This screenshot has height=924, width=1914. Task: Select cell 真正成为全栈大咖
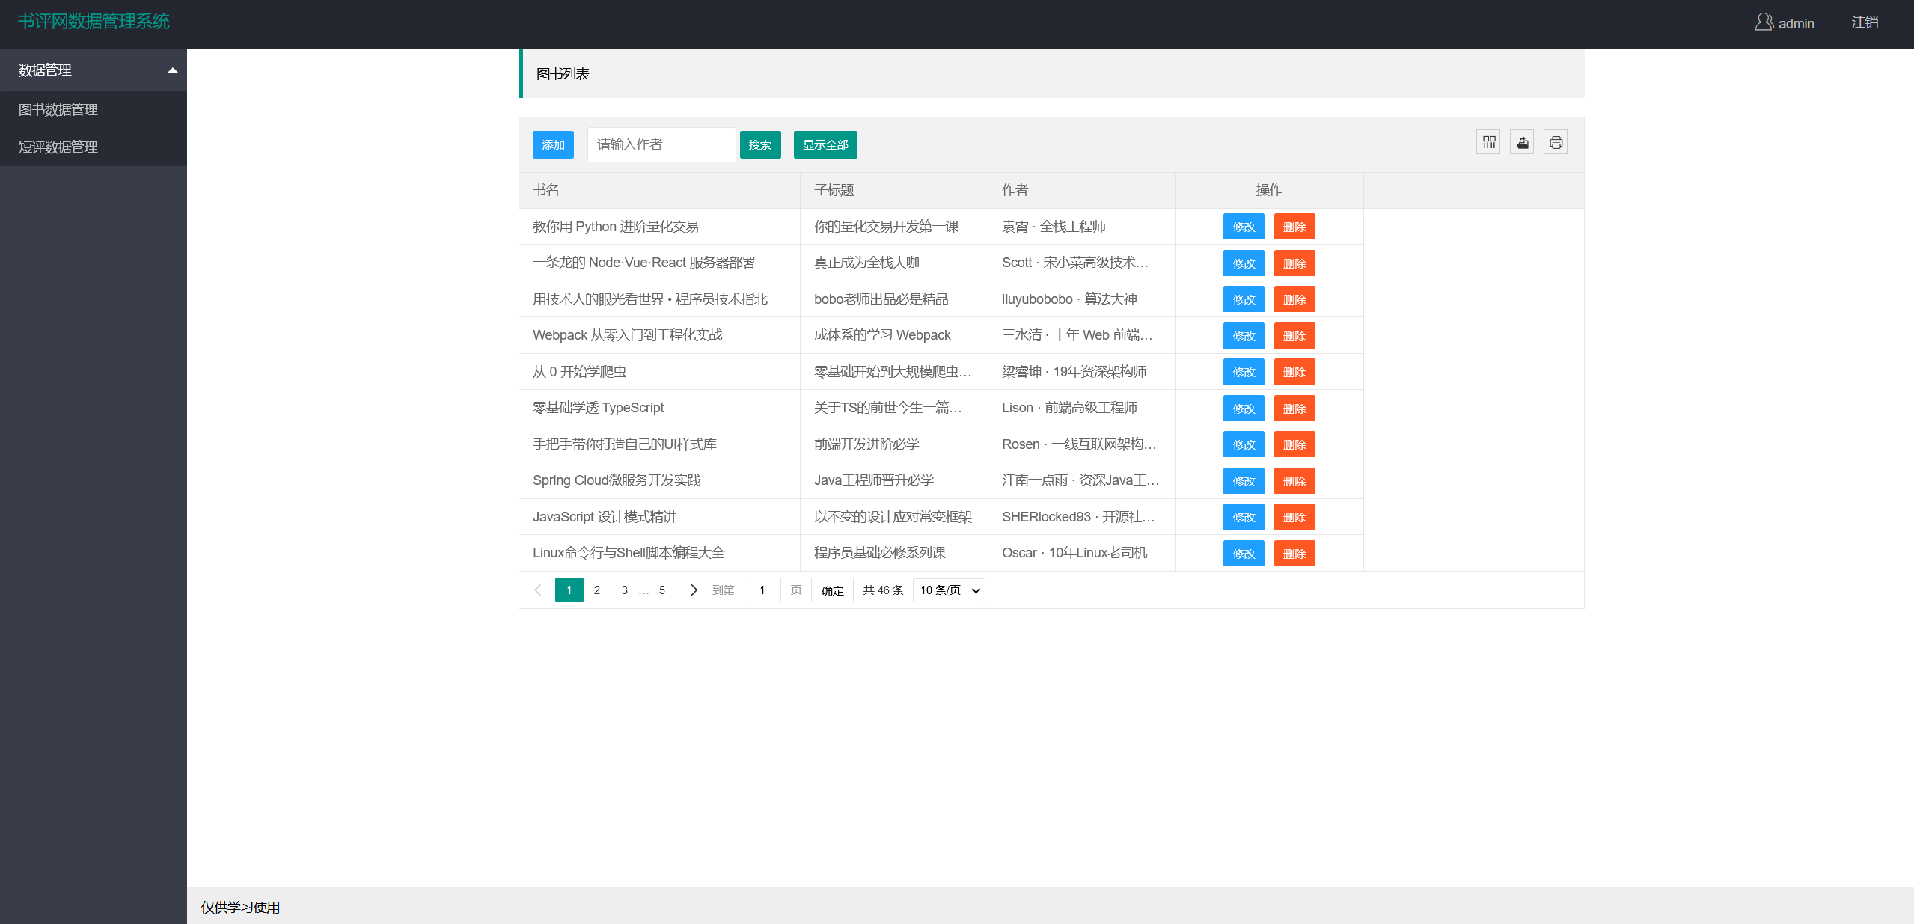coord(894,263)
